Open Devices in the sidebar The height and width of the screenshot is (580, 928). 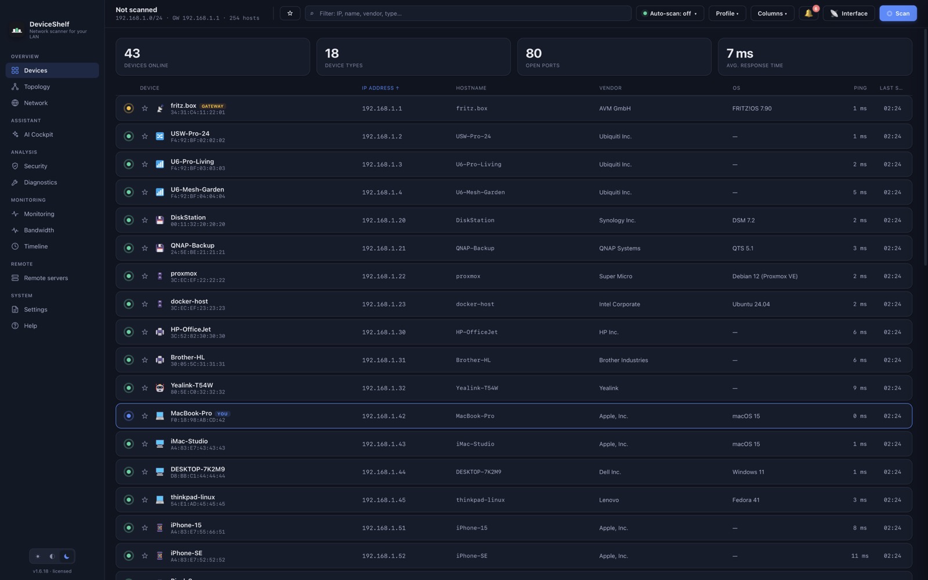coord(52,70)
